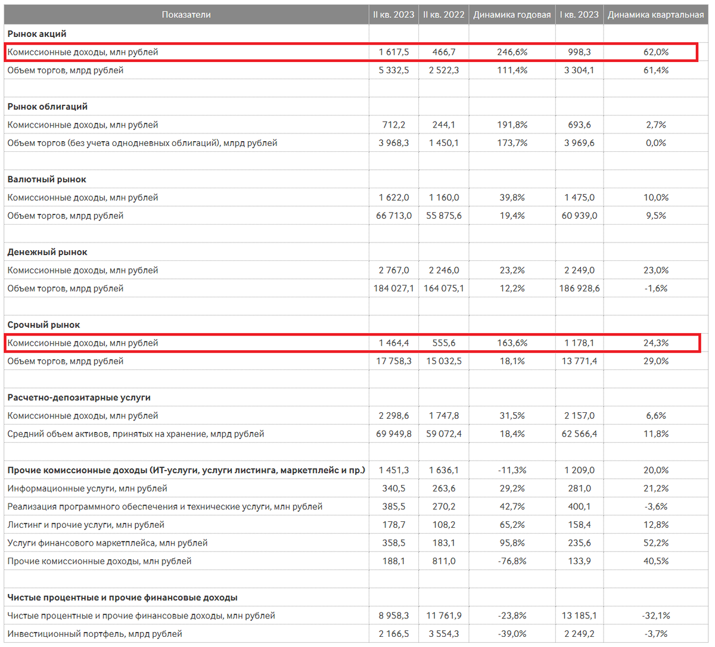715x647 pixels.
Task: Click the -76,8% annual change cell
Action: [x=512, y=561]
